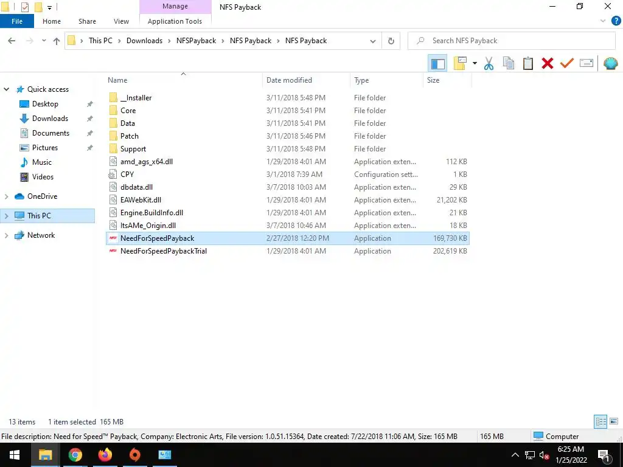
Task: Expand the ribbon with the chevron
Action: 603,21
